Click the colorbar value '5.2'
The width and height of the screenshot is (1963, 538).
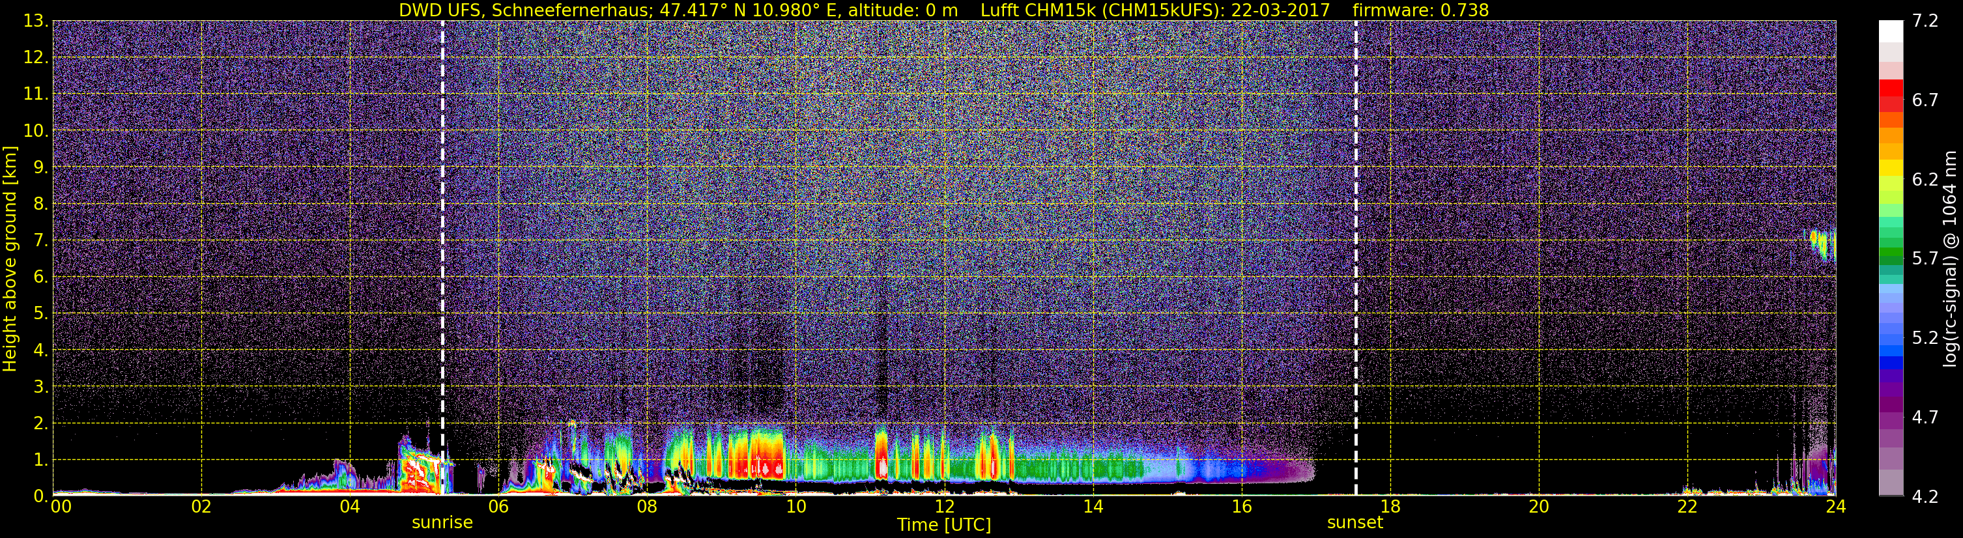pos(1925,338)
